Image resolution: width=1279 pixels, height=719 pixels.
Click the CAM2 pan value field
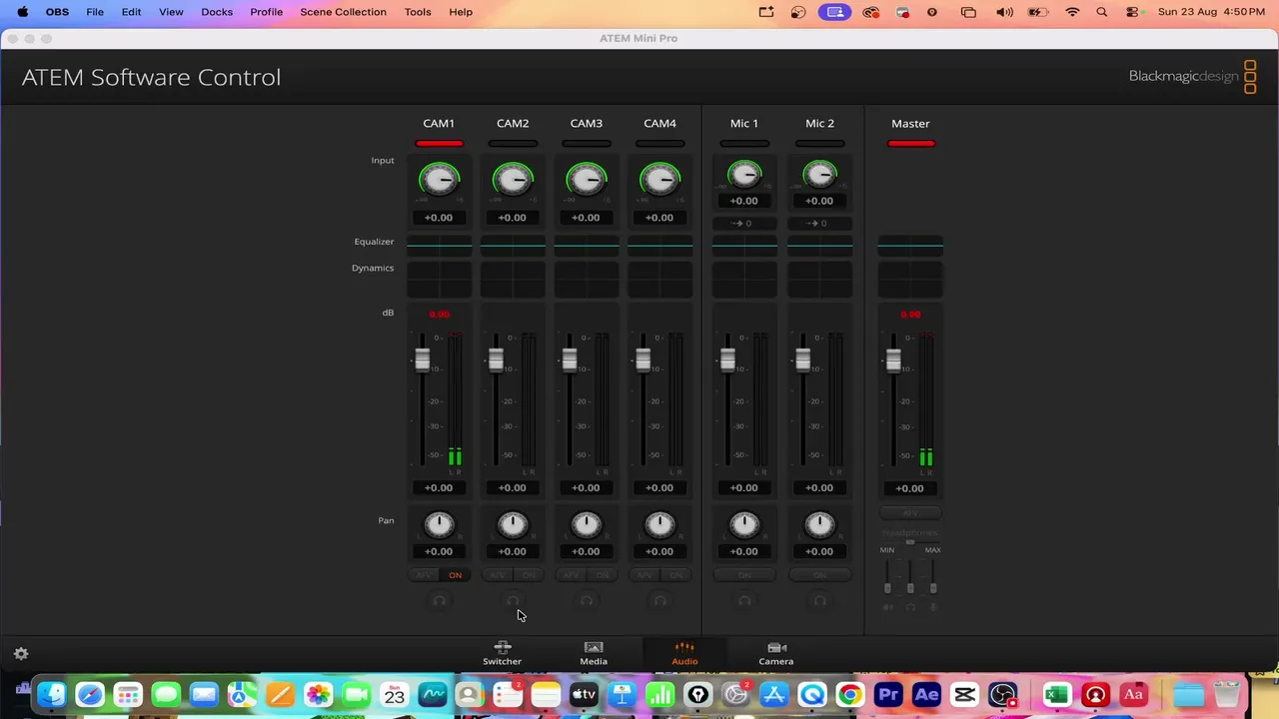[x=513, y=551]
